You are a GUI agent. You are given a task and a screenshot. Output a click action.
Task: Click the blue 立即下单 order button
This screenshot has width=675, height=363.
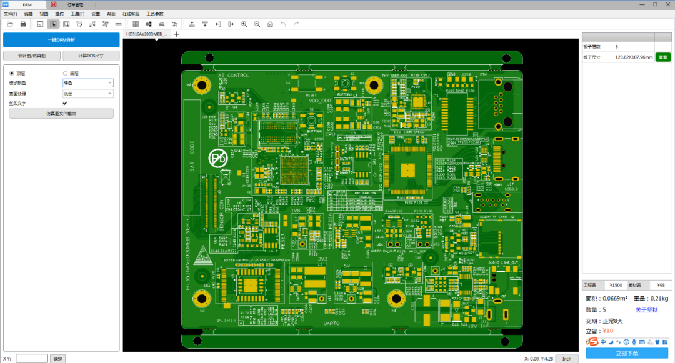point(627,353)
